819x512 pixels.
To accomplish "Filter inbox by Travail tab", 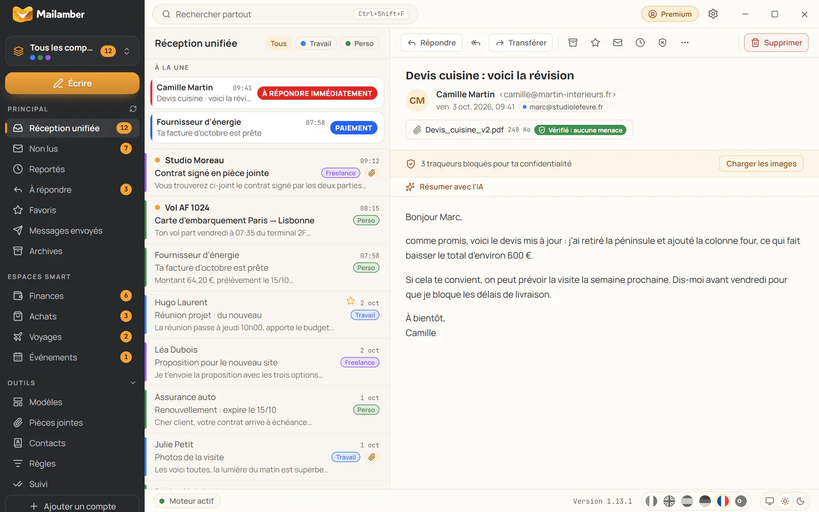I will pyautogui.click(x=316, y=44).
